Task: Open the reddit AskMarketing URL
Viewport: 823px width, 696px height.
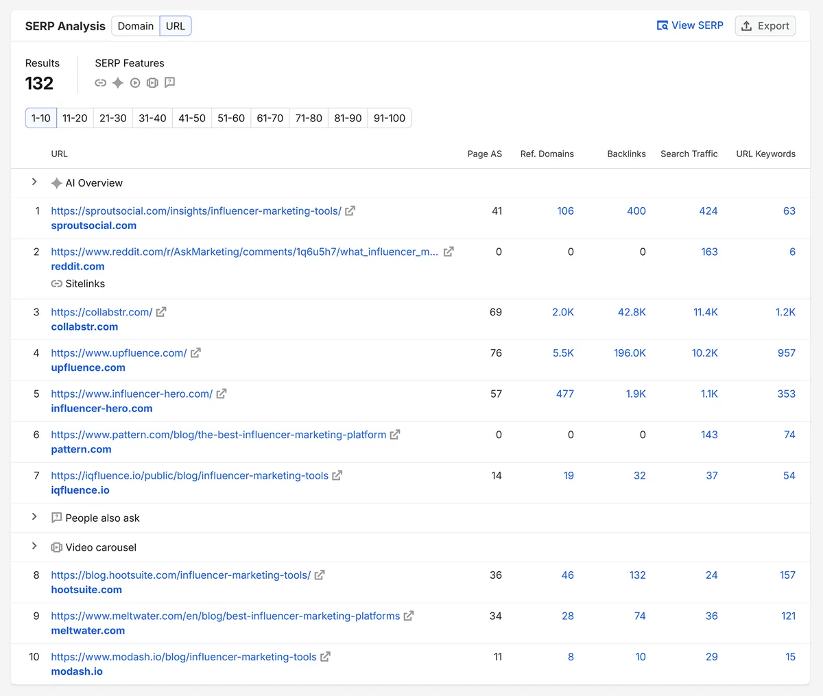Action: coord(245,252)
